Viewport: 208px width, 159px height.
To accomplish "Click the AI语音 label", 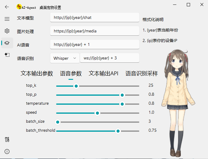I will point(23,45).
